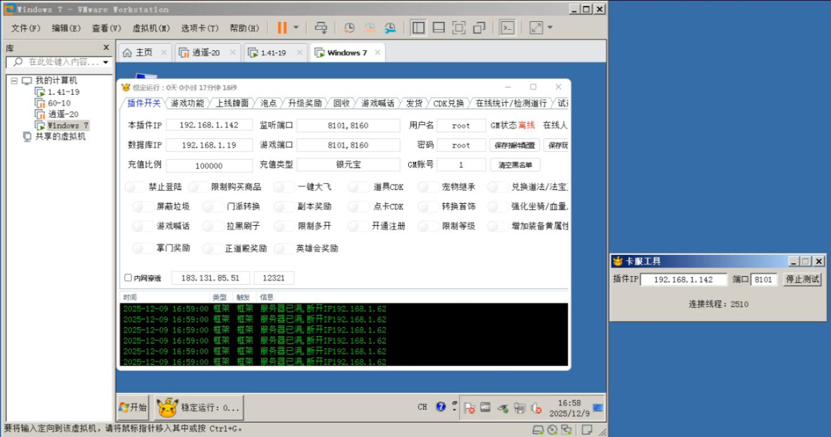The width and height of the screenshot is (831, 437).
Task: Open the 升级奖励 plugin tab
Action: (x=305, y=103)
